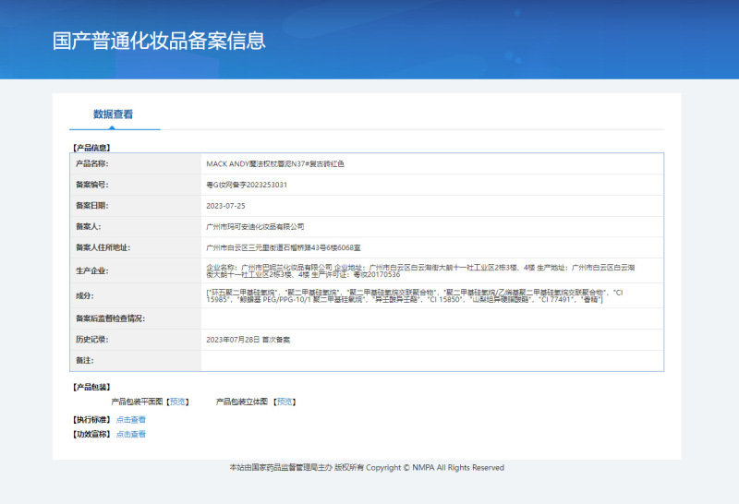Preview the 产品包装平面图 link

[177, 402]
